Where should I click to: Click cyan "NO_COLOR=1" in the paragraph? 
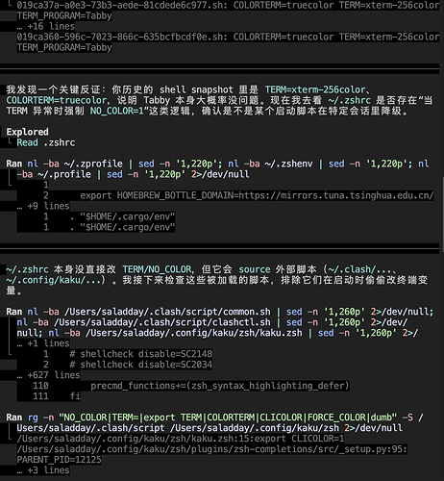[x=117, y=111]
